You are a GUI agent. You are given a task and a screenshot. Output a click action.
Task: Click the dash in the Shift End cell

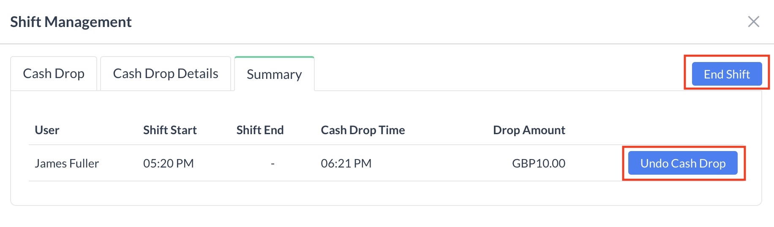tap(273, 163)
